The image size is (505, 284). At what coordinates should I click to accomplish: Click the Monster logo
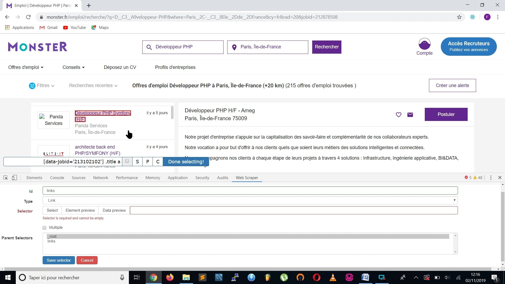click(x=38, y=47)
